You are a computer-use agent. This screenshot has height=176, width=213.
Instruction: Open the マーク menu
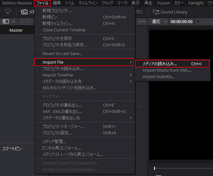click(x=122, y=3)
